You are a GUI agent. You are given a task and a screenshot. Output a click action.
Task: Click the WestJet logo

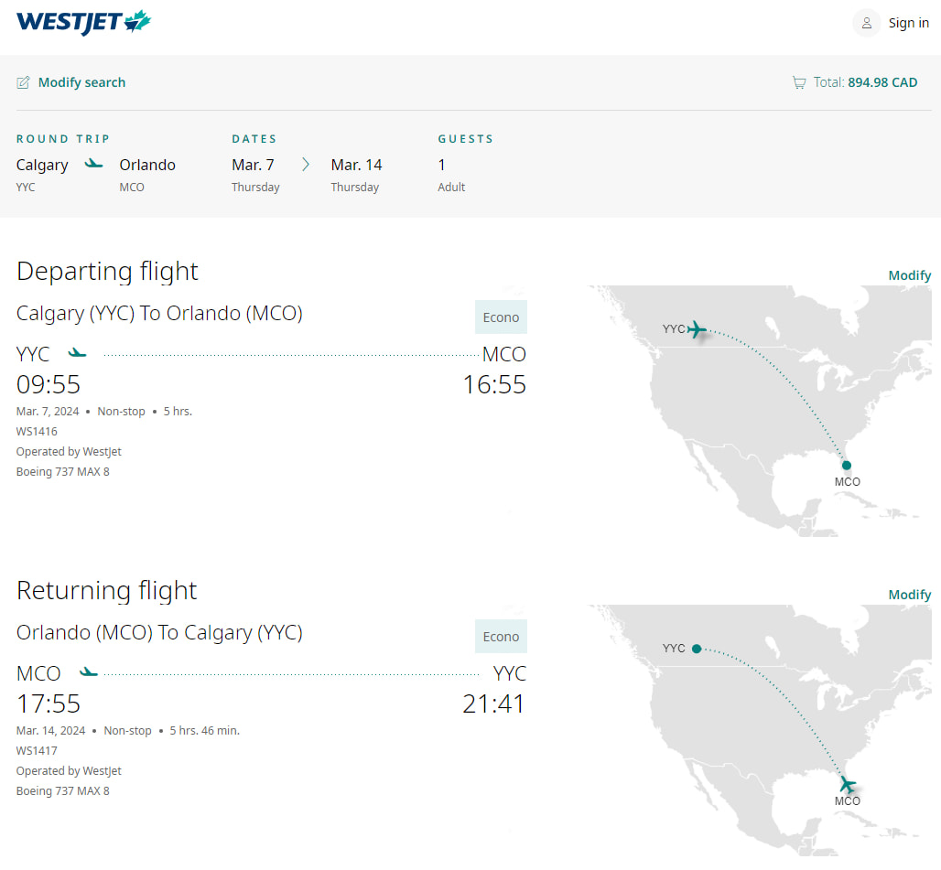83,22
